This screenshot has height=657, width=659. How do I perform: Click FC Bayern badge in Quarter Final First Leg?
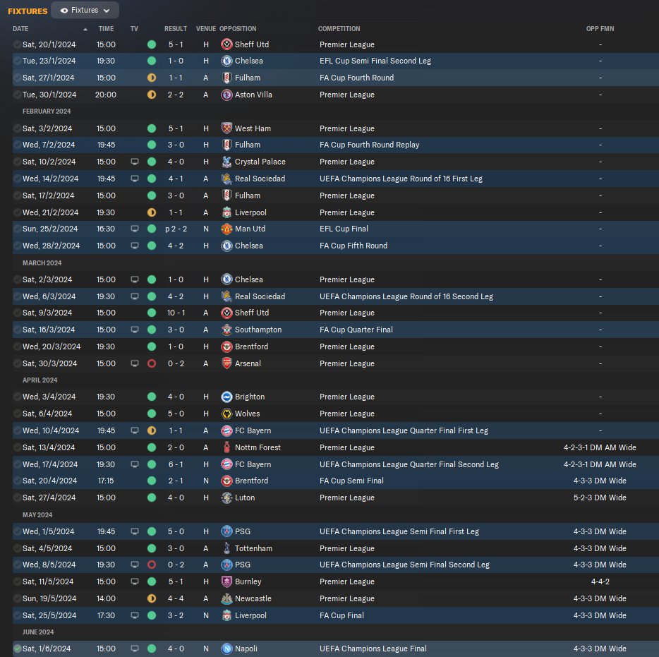(x=226, y=430)
